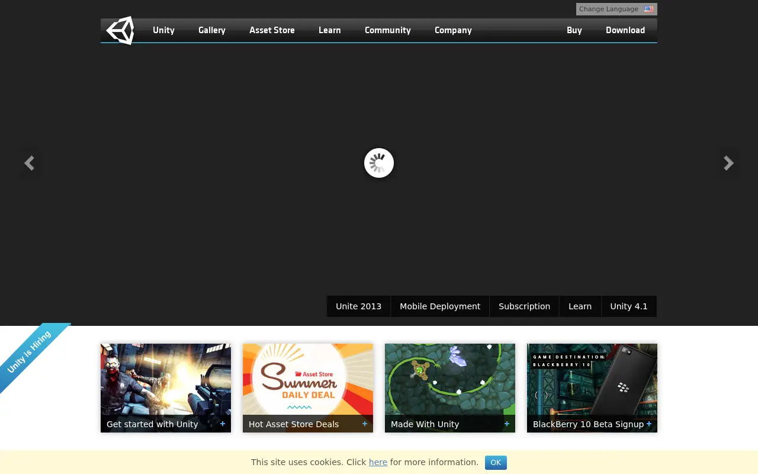The height and width of the screenshot is (474, 758).
Task: Open the Get started with Unity thumbnail
Action: point(166,388)
